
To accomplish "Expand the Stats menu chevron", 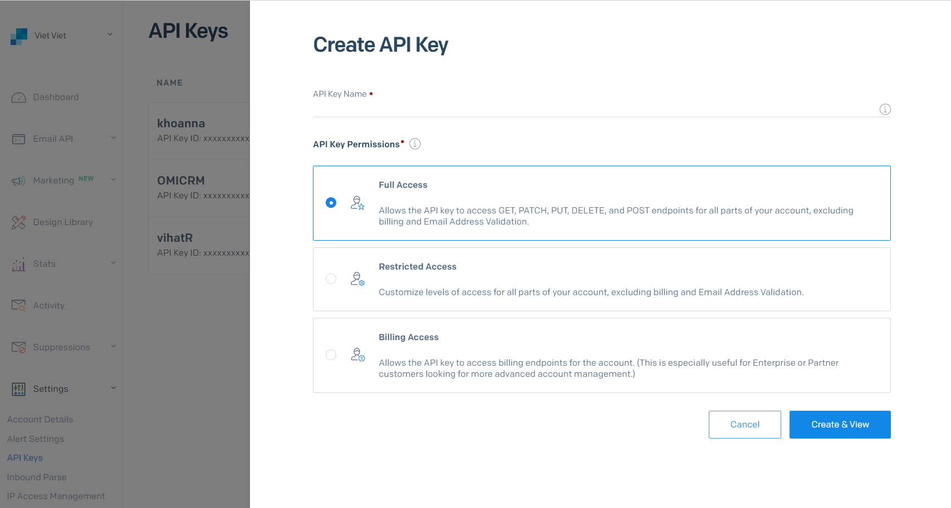I will (114, 263).
